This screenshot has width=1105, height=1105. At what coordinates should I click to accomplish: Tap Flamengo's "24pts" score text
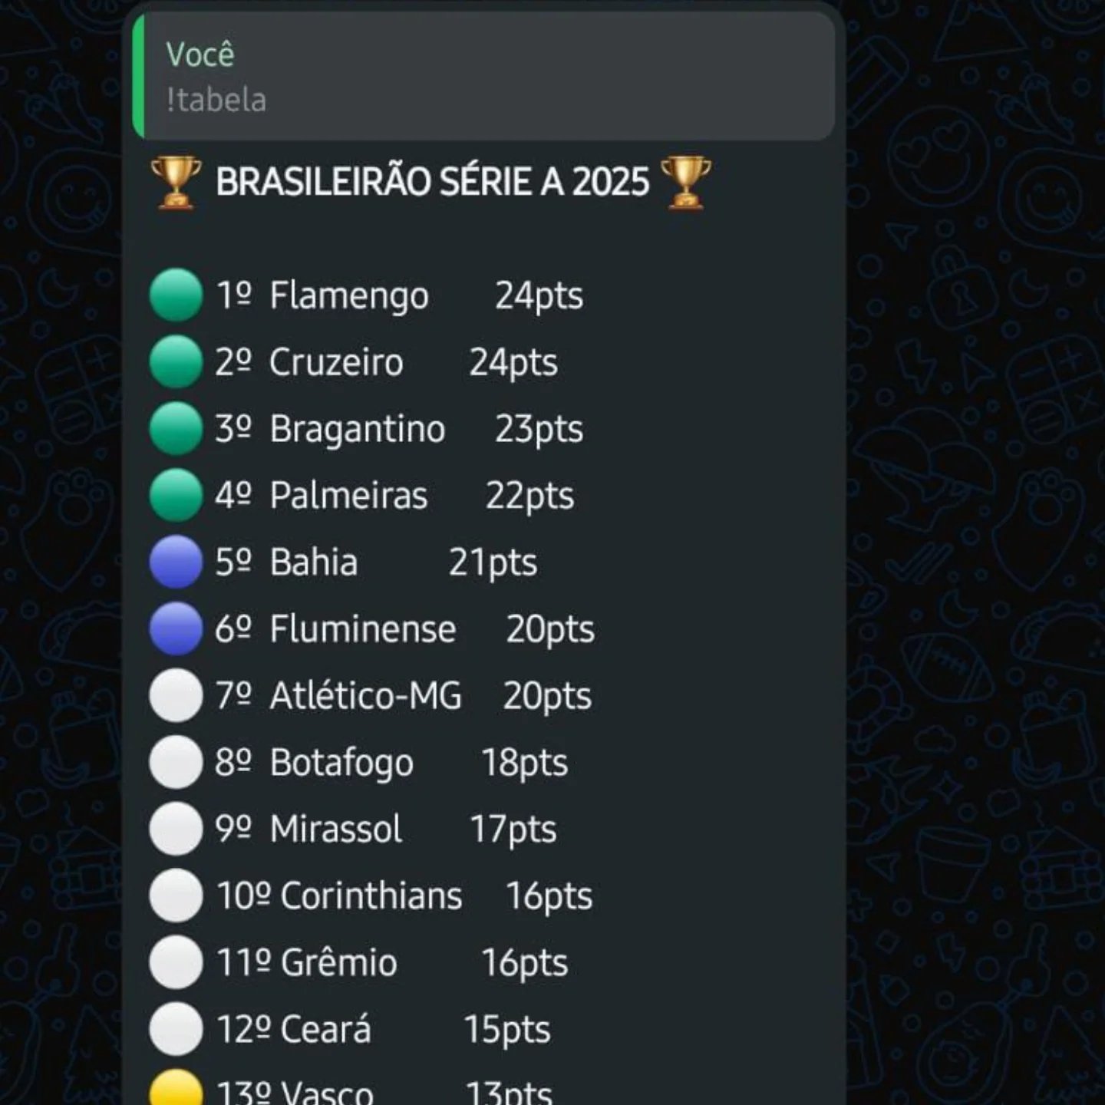539,295
